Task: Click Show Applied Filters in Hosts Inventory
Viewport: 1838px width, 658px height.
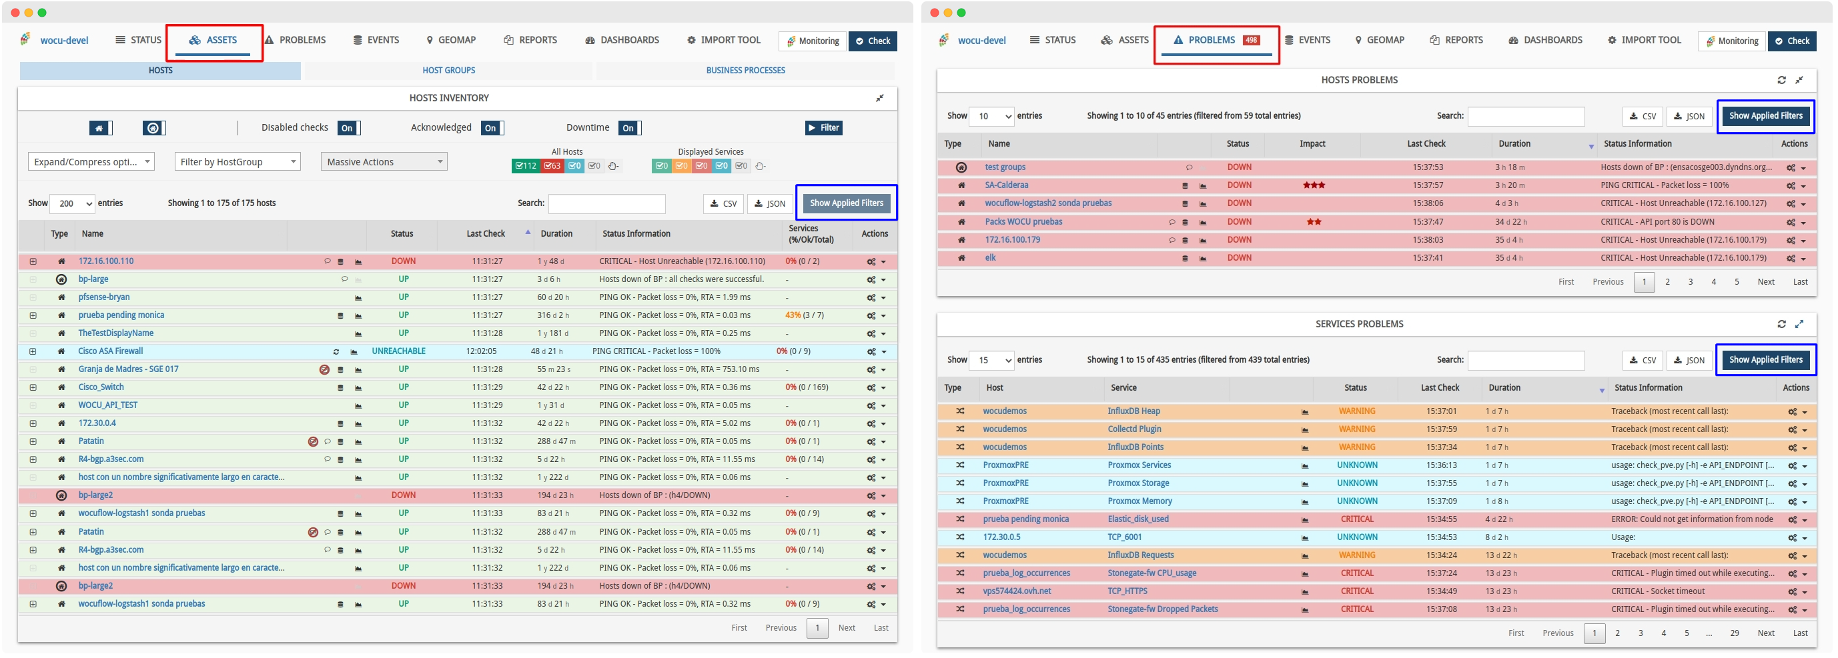Action: (x=847, y=204)
